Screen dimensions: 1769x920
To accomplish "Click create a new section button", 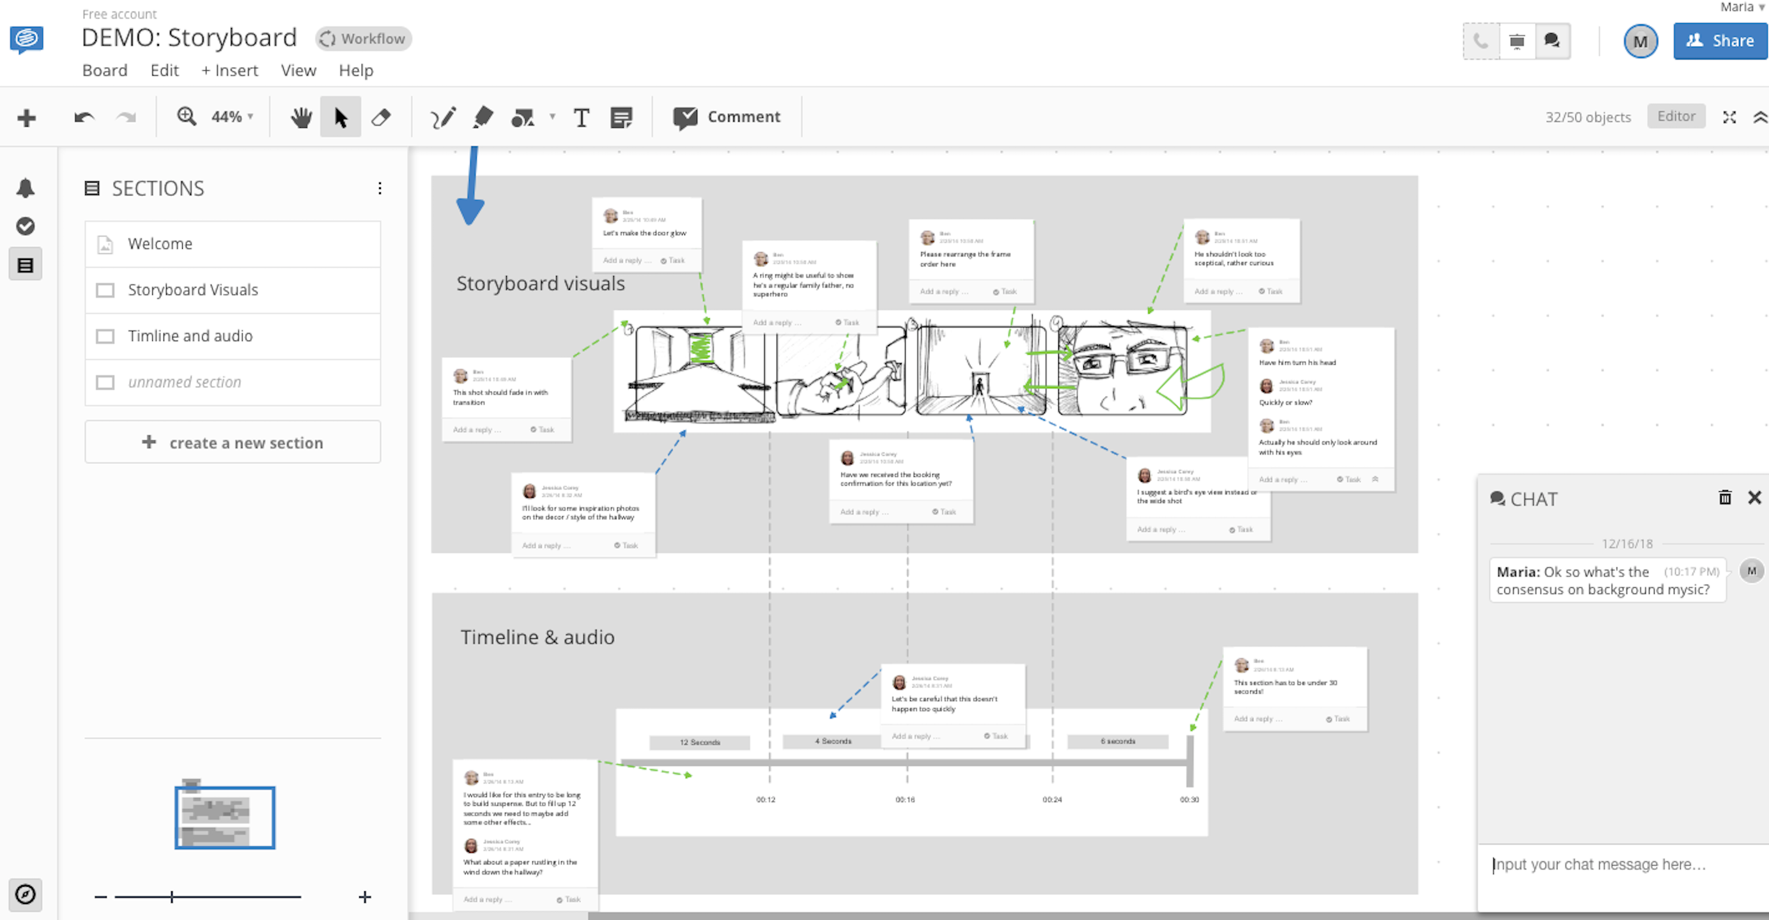I will (x=231, y=442).
